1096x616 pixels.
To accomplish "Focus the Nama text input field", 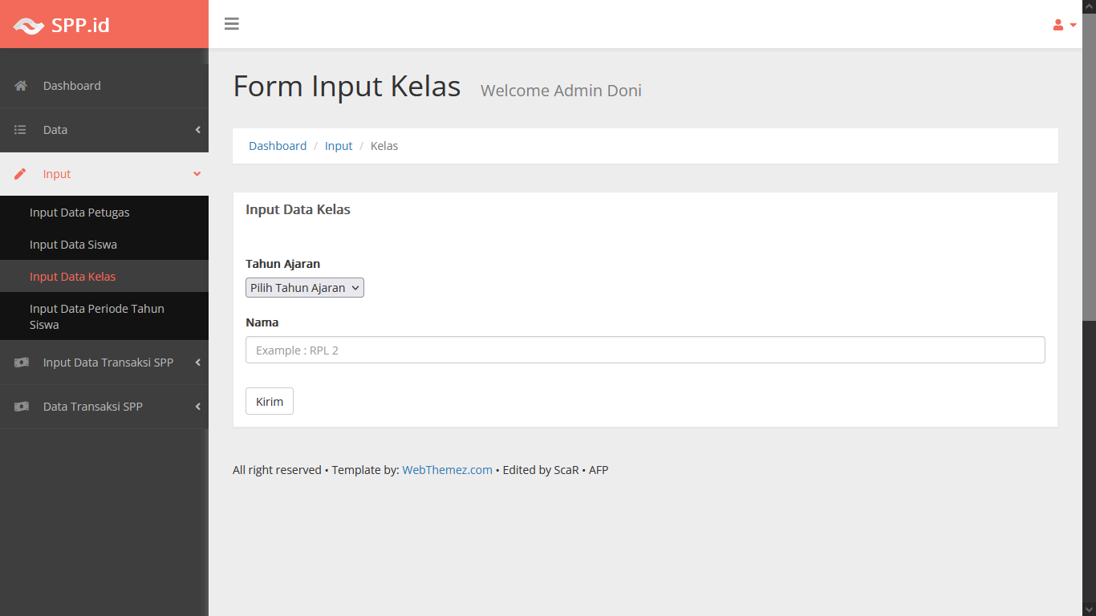I will (x=645, y=350).
